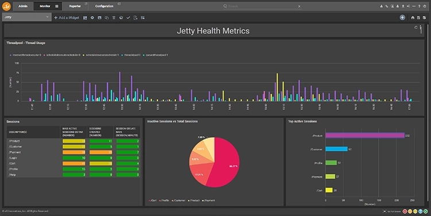Screen dimensions: 431x216
Task: Open the Jetty dashboard dropdown
Action: click(x=26, y=17)
